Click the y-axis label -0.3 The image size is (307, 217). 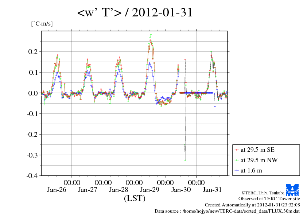click(x=32, y=155)
